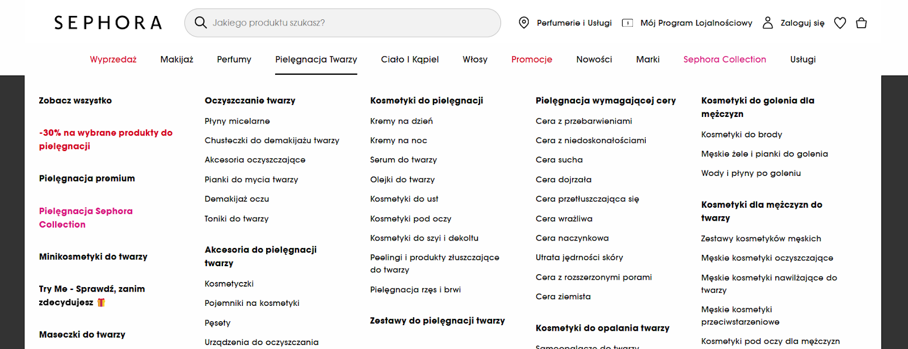Select Peelingi i produkty złuszczające do twarzy

pyautogui.click(x=435, y=264)
